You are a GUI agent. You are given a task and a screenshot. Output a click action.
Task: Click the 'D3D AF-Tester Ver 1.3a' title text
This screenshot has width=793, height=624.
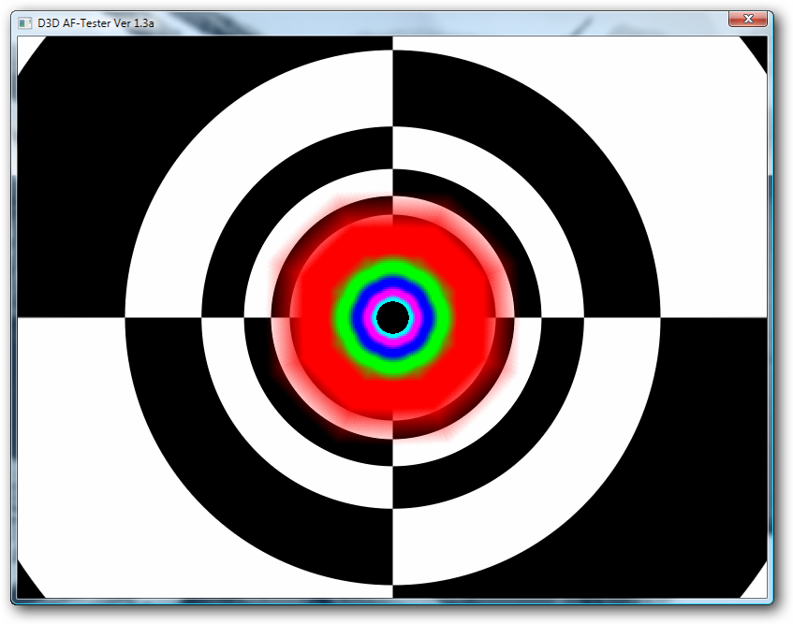click(95, 23)
